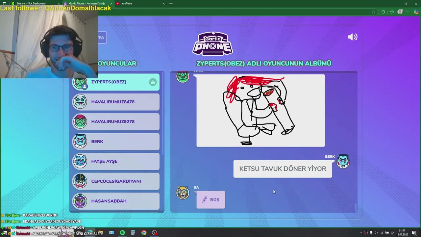Bookmark this page with the star icon
The image size is (421, 237).
coord(374,12)
